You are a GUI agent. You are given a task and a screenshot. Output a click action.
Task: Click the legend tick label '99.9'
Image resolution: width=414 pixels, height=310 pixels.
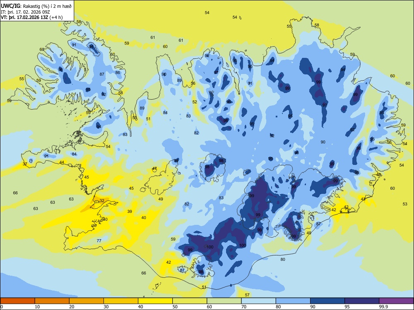click(x=383, y=307)
